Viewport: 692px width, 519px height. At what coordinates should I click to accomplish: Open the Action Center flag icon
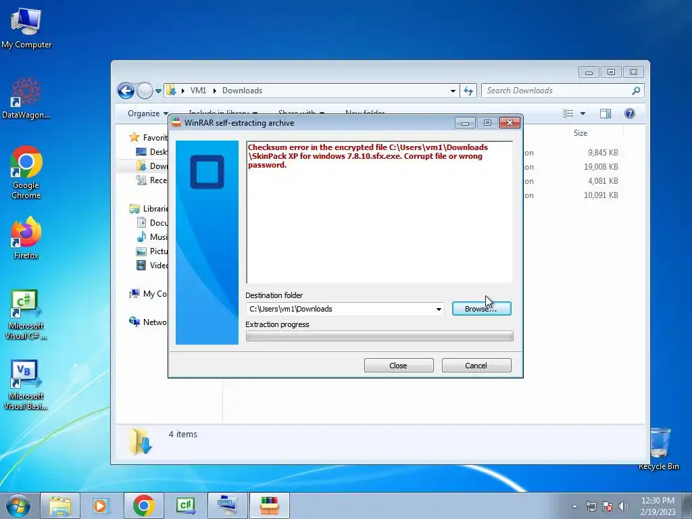608,506
